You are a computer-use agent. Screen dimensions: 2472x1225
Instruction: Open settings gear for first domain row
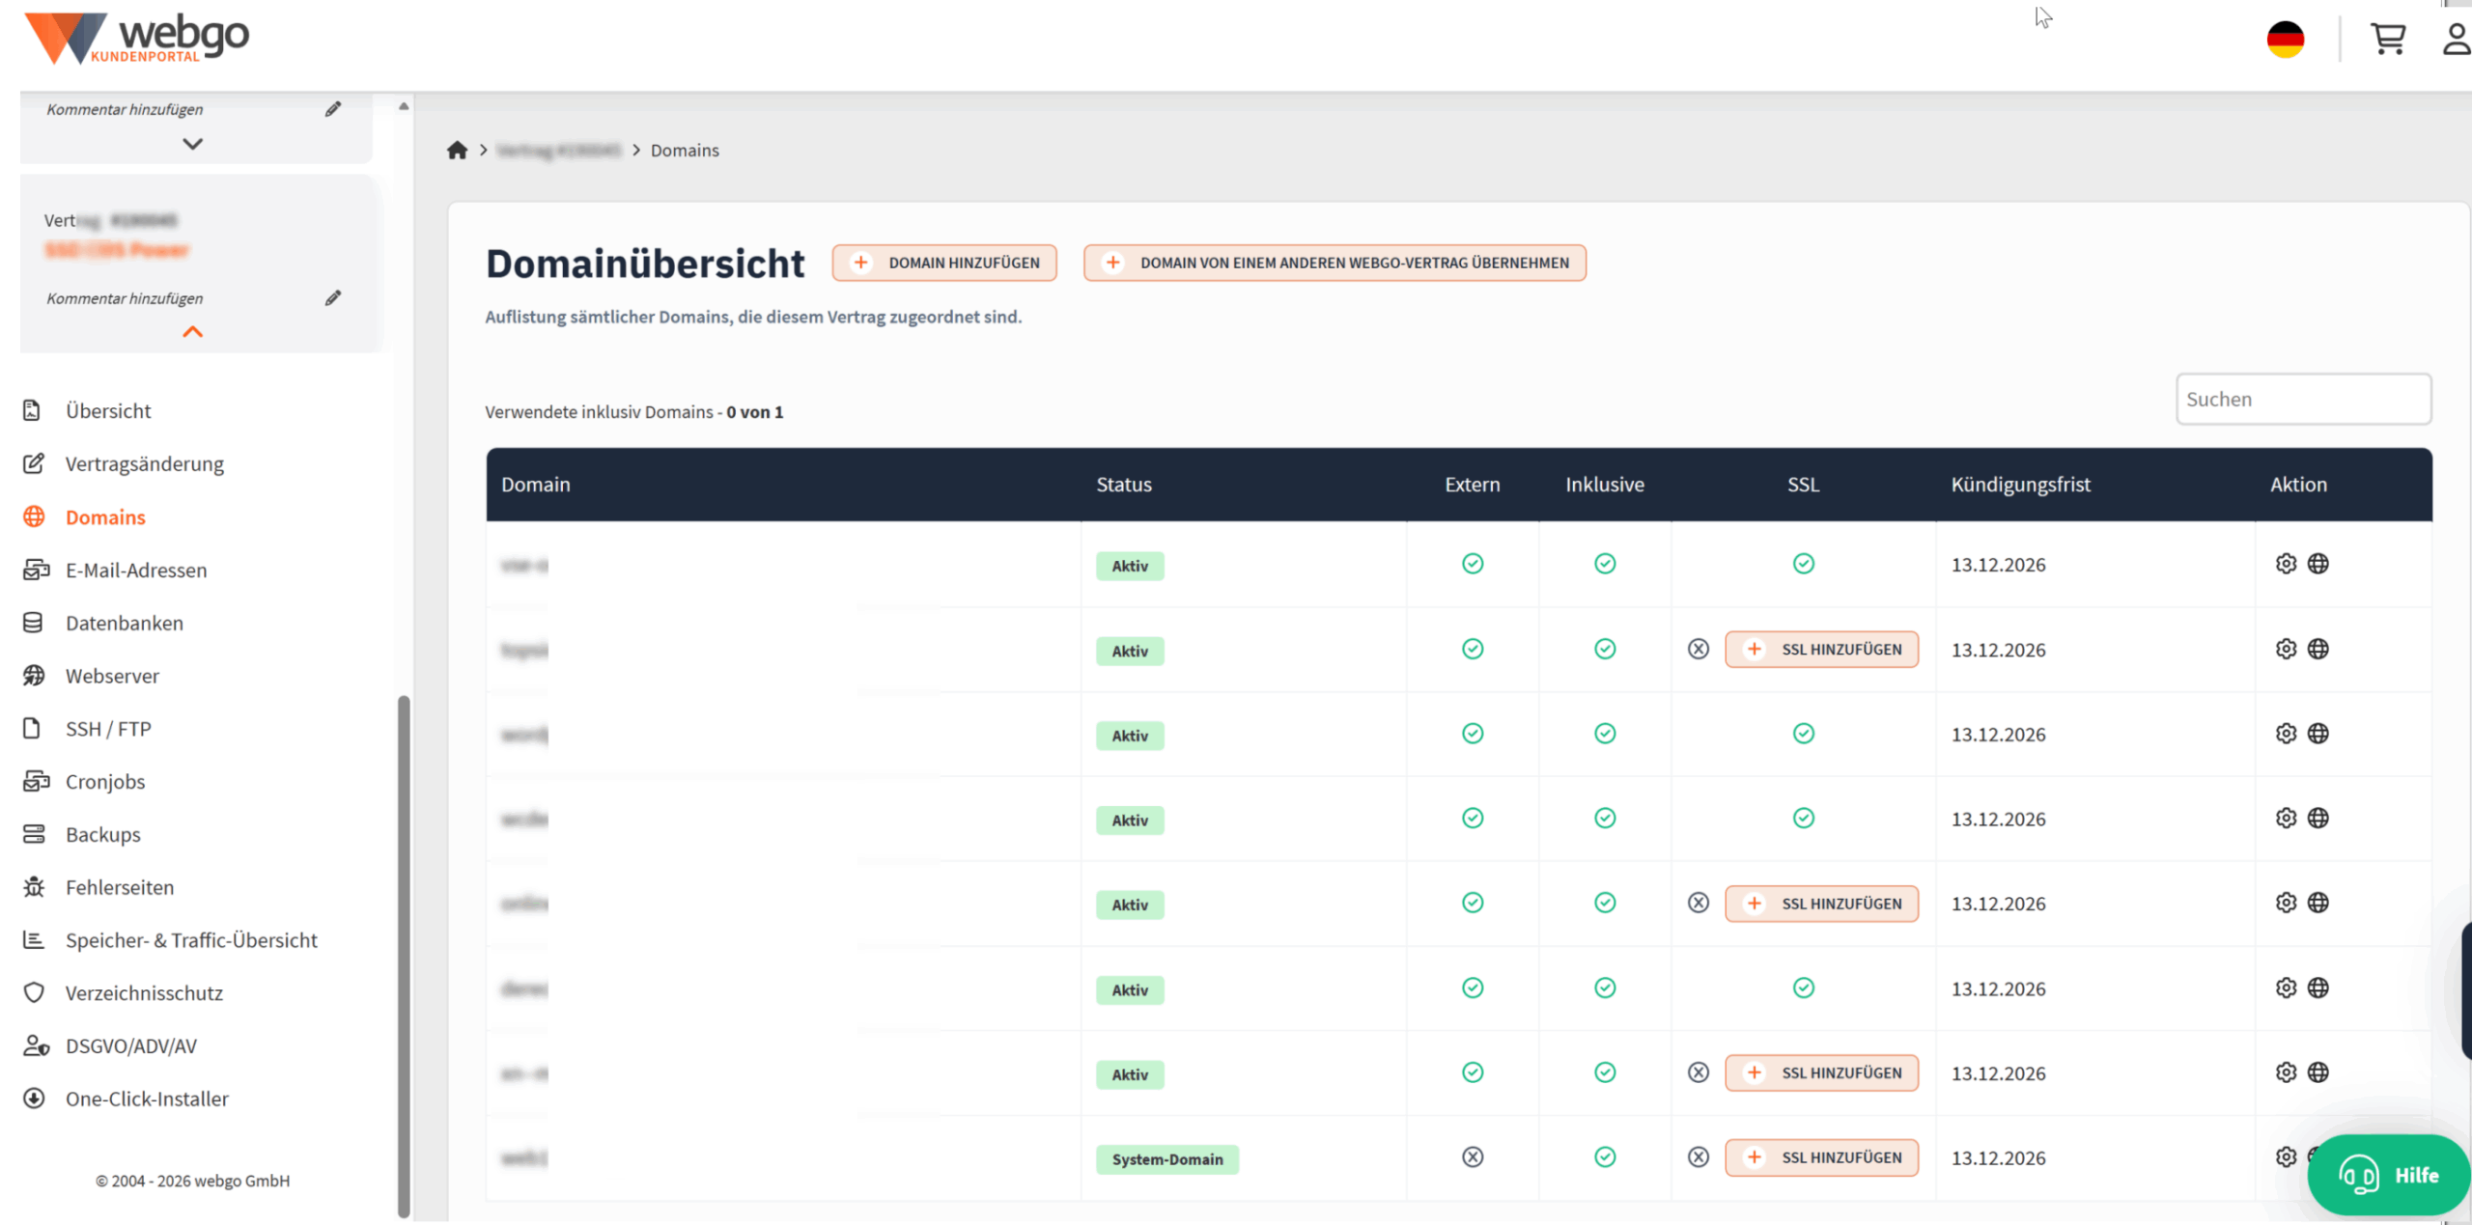pos(2286,564)
